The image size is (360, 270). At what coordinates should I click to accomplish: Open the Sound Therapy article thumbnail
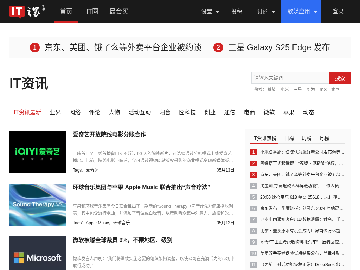[38, 205]
